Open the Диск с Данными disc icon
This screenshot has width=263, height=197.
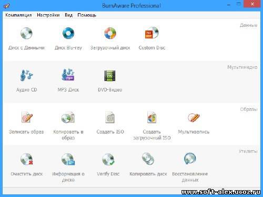pyautogui.click(x=26, y=33)
